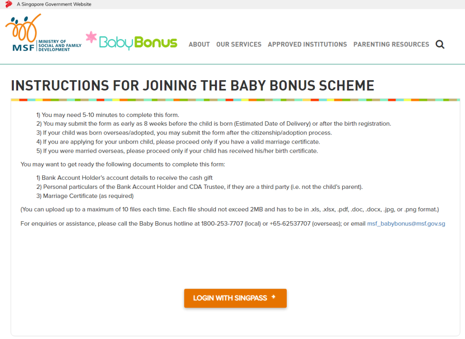Click the '5-10 minutes to complete' instruction
The height and width of the screenshot is (339, 465).
point(108,115)
